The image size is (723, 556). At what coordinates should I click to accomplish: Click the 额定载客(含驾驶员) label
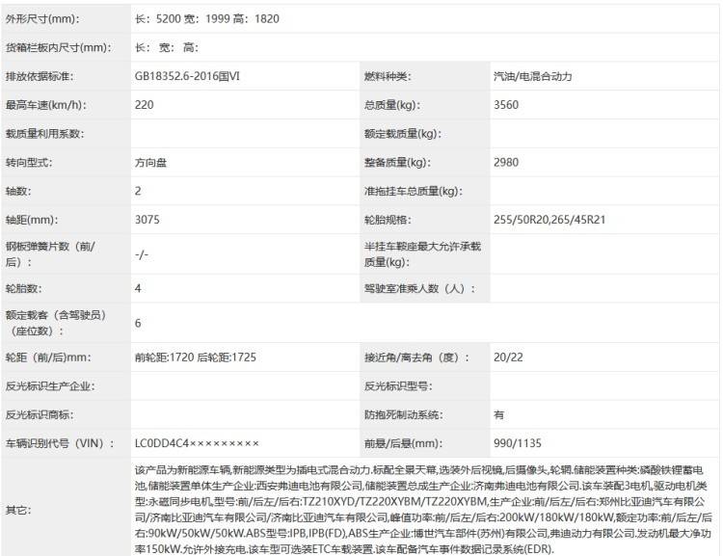click(56, 323)
